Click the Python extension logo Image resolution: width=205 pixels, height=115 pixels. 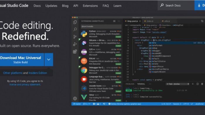click(84, 34)
